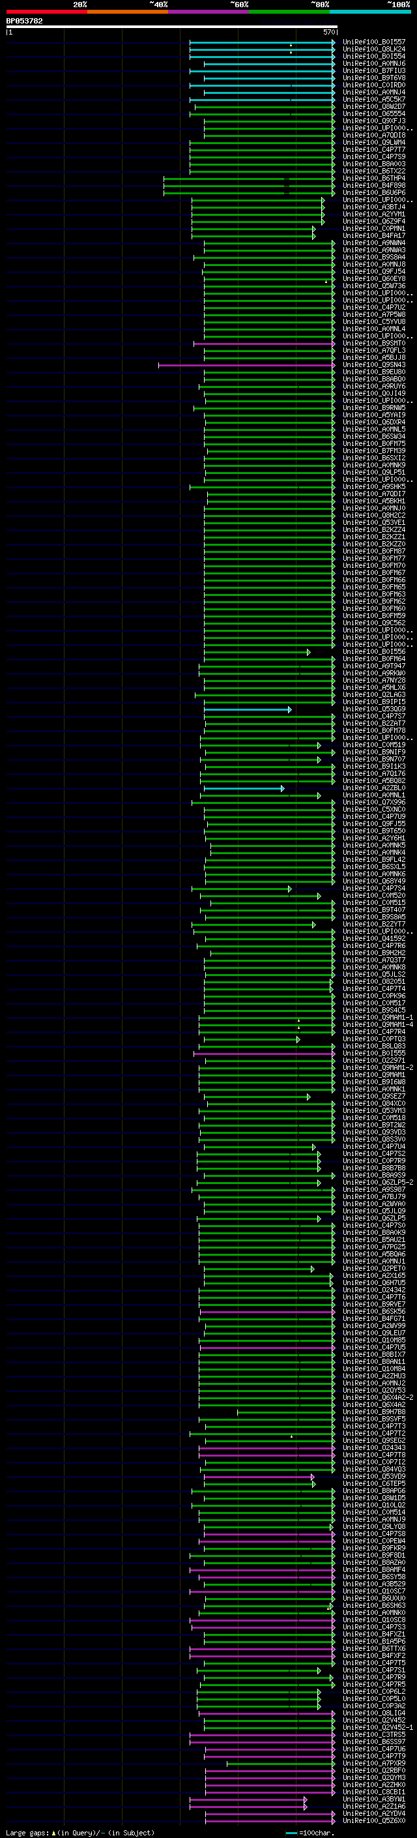Select the UniRef100_Q7X996 label

pos(373,802)
